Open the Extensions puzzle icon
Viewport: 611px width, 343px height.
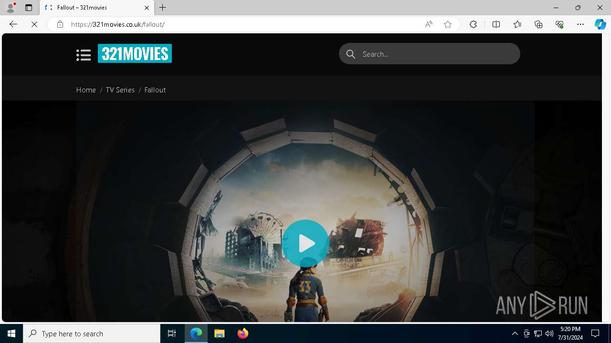tap(473, 24)
